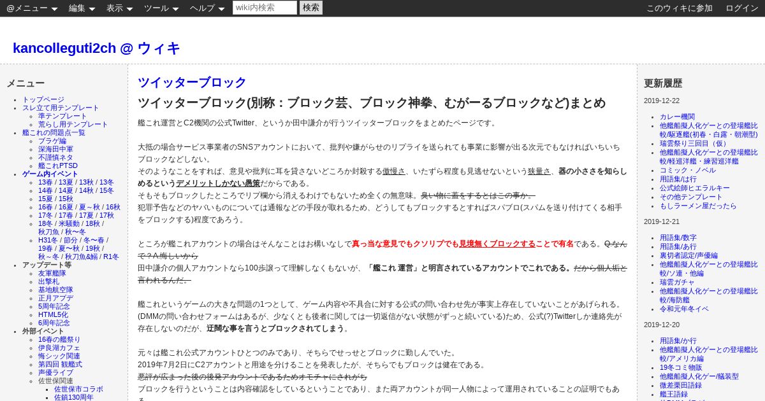Viewport: 765px width, 401px height.
Task: Open ゲーム内イベント in the menu
Action: (50, 174)
